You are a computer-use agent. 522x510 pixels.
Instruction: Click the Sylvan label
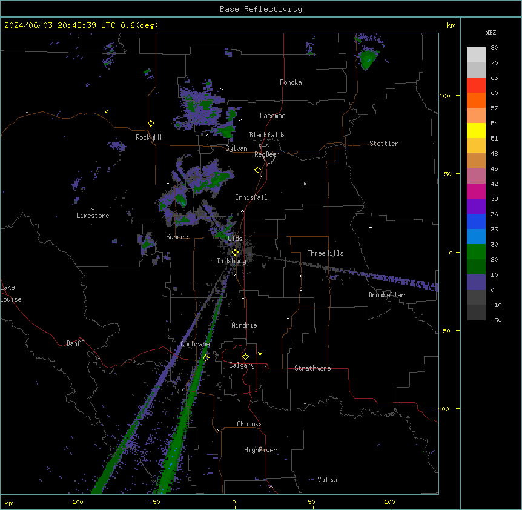click(236, 148)
